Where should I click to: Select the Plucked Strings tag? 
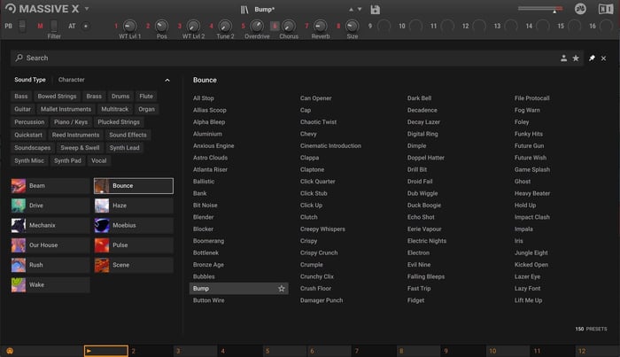pyautogui.click(x=119, y=122)
